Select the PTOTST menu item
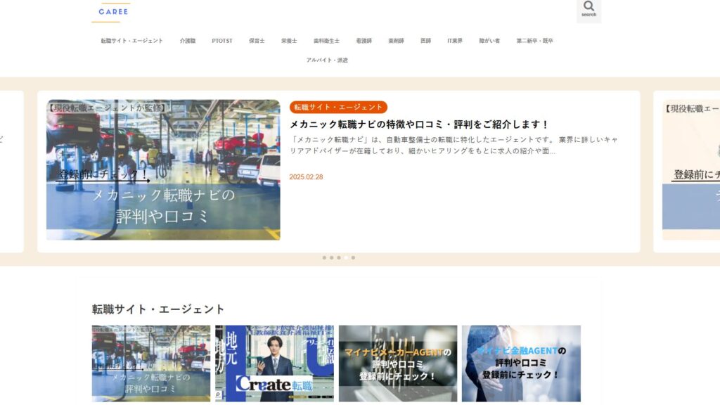 coord(222,41)
